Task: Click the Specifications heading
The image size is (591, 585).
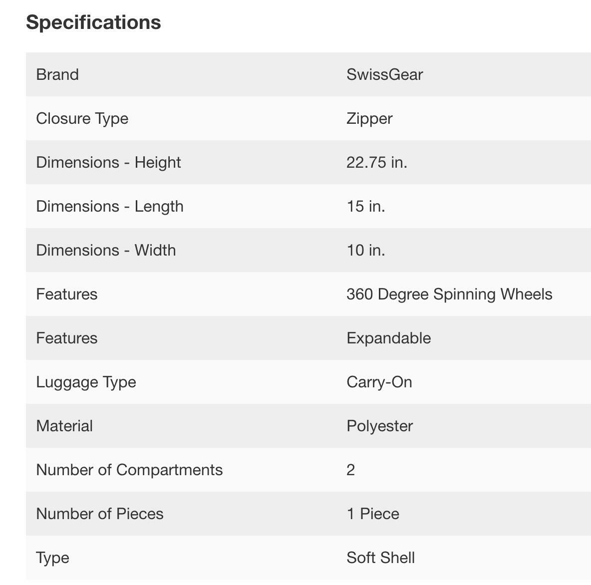Action: [93, 22]
